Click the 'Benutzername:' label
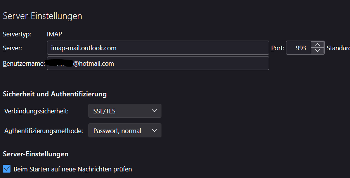This screenshot has height=178, width=350. (x=24, y=63)
